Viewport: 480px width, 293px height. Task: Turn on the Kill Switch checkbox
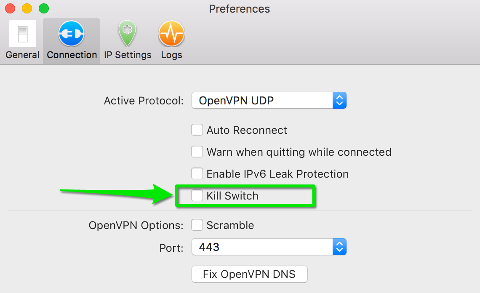click(x=197, y=196)
